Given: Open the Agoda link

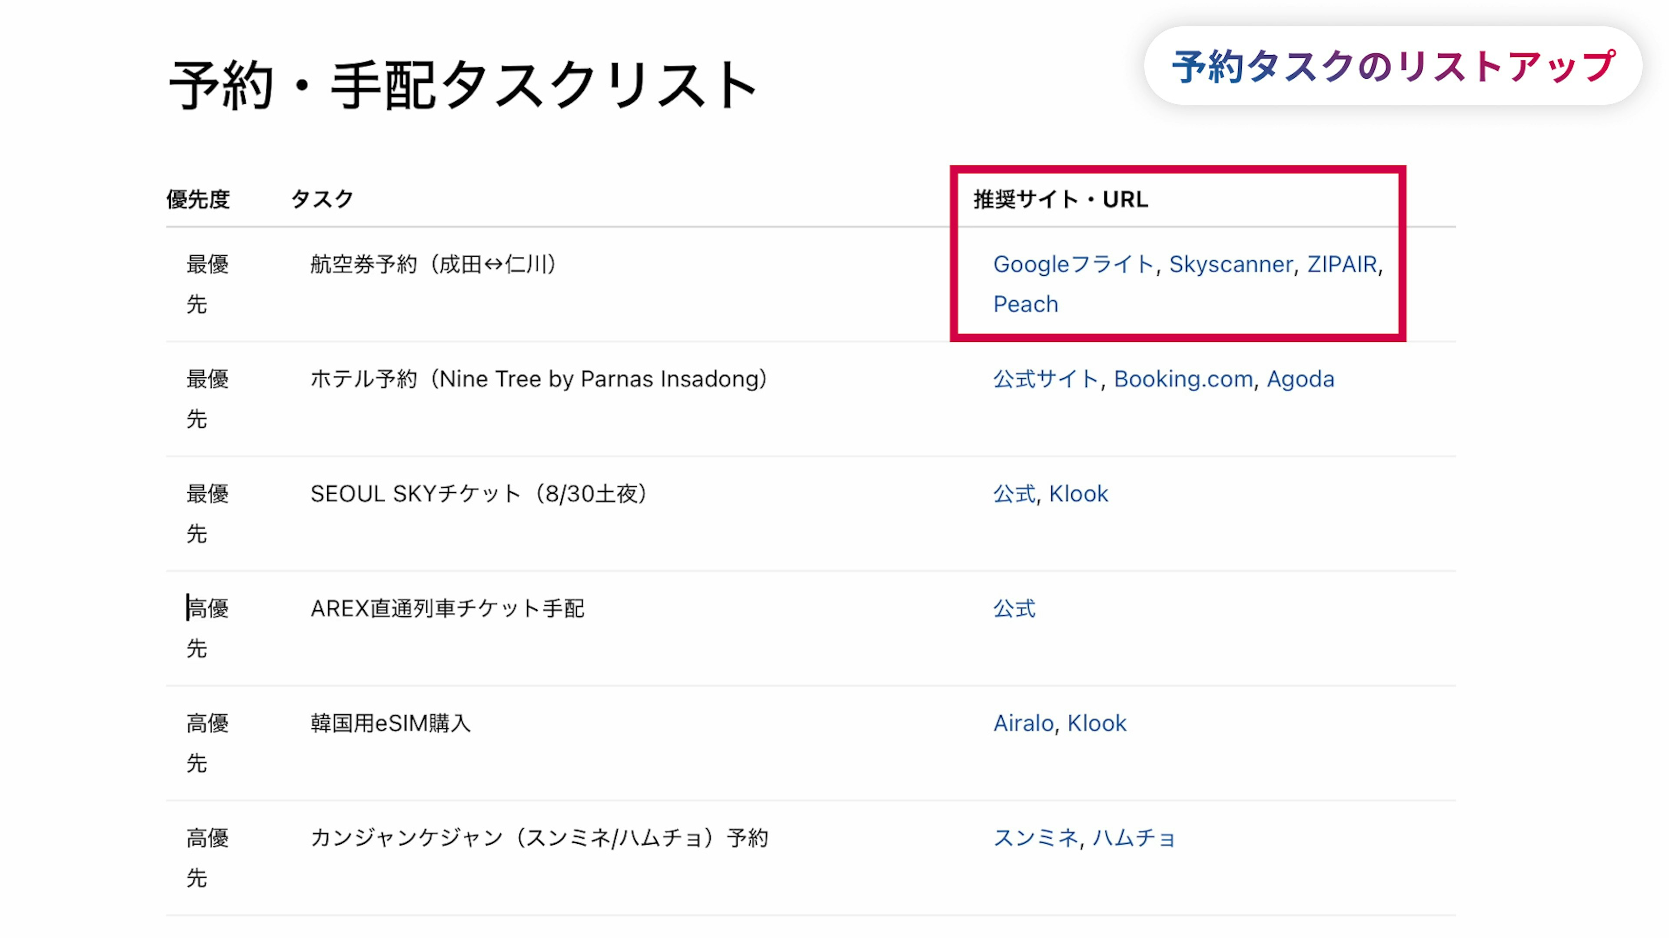Looking at the screenshot, I should [x=1300, y=379].
